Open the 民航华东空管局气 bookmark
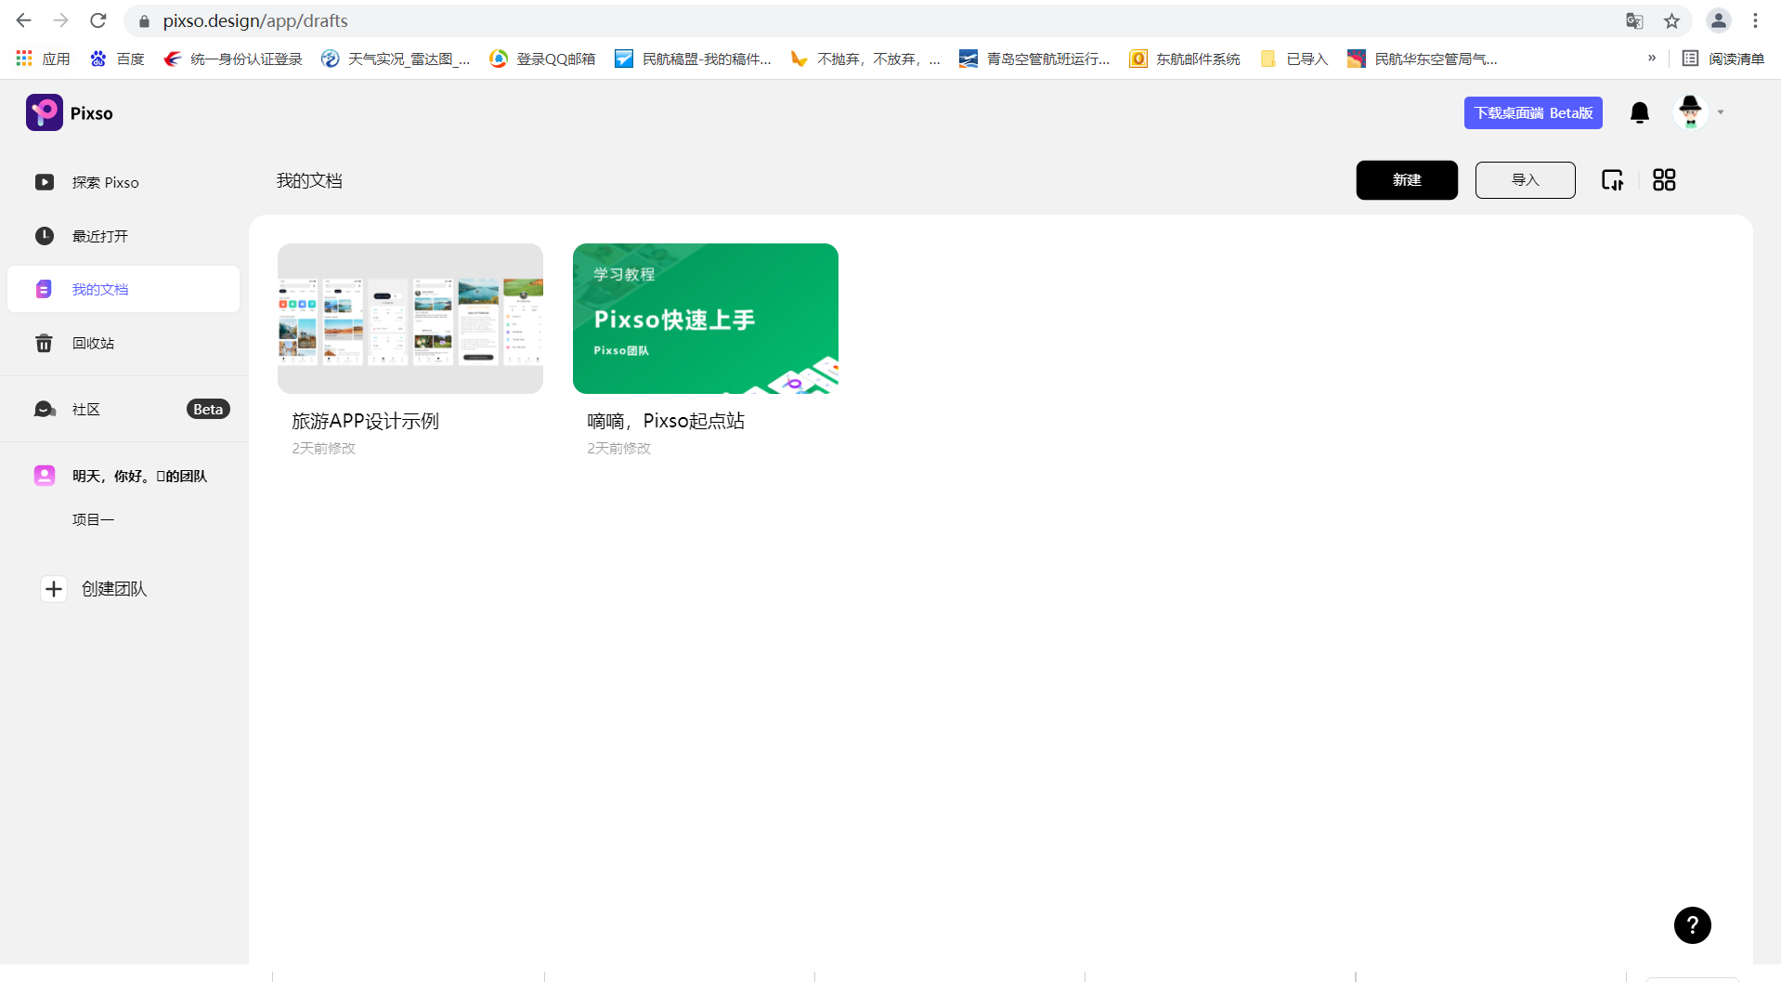 tap(1423, 59)
